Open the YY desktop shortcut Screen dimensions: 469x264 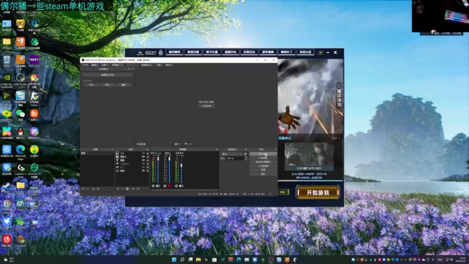[21, 25]
